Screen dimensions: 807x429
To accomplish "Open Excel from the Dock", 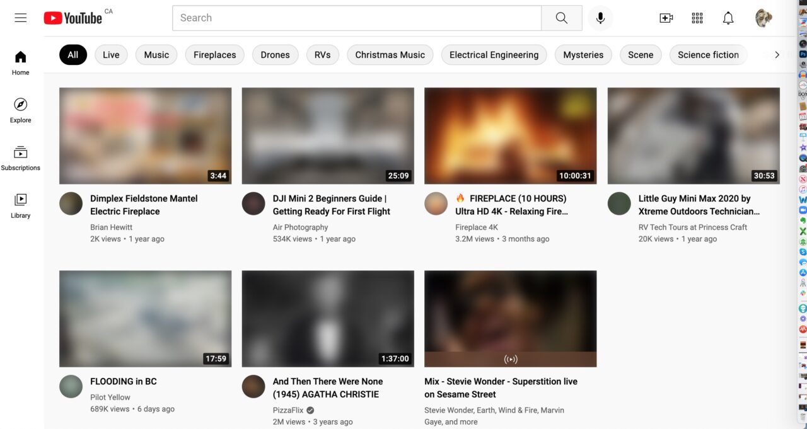I will [803, 231].
